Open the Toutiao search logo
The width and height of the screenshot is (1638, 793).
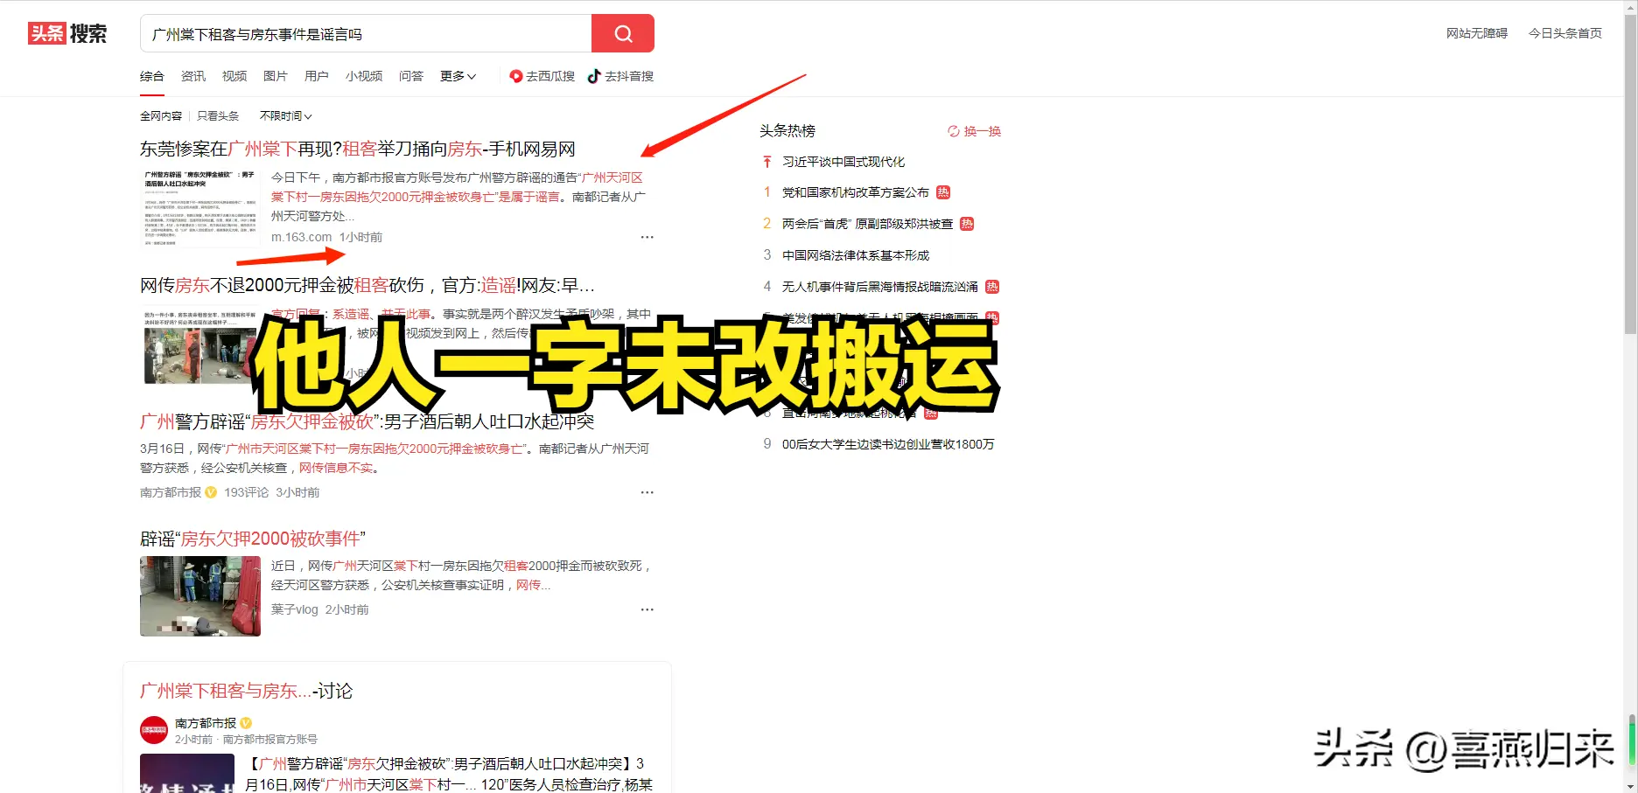point(67,33)
